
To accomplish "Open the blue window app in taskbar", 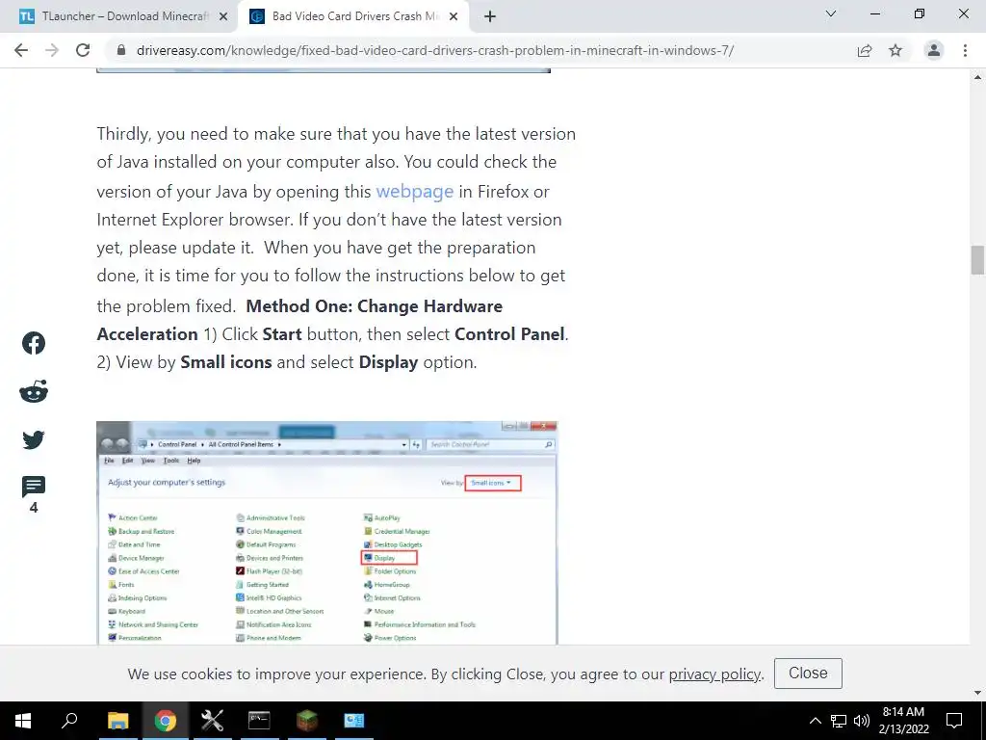I will tap(354, 721).
